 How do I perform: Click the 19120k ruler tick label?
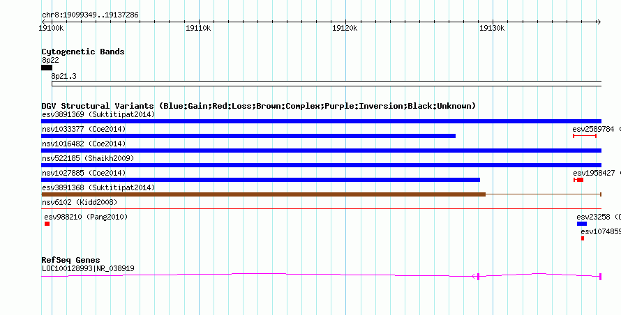345,28
